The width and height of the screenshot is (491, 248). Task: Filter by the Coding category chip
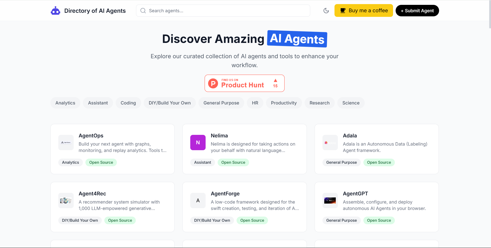pos(128,103)
